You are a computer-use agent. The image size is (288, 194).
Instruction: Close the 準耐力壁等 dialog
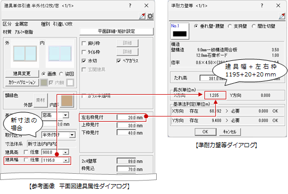pos(278,6)
